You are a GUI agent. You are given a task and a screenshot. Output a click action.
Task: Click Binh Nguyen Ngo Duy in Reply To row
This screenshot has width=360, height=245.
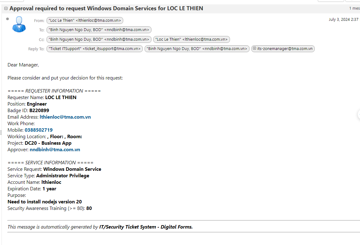point(197,49)
